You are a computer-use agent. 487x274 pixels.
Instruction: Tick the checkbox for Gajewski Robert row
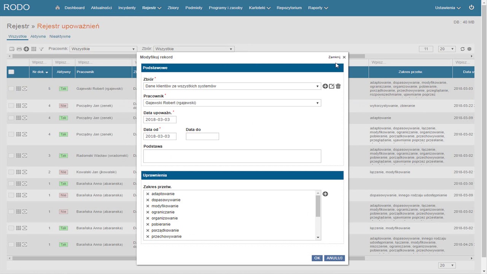[x=11, y=89]
